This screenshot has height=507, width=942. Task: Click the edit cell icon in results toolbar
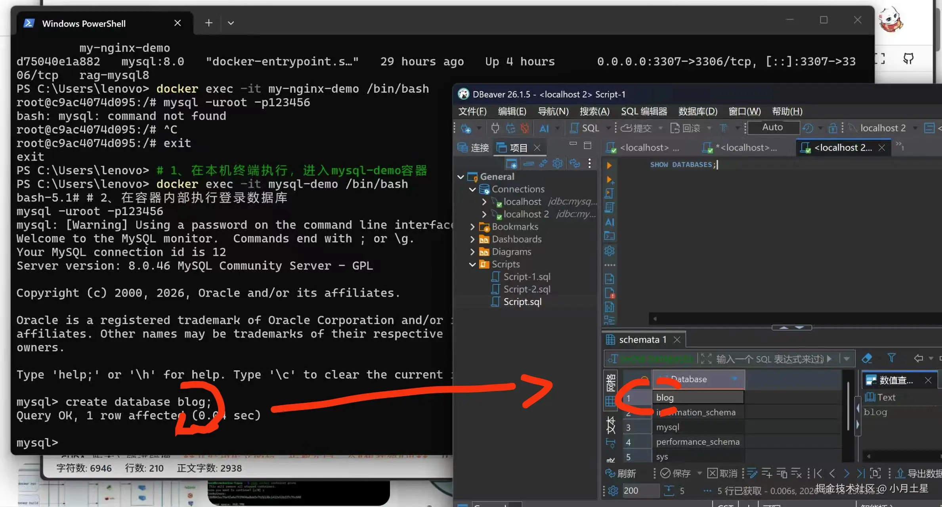click(752, 473)
